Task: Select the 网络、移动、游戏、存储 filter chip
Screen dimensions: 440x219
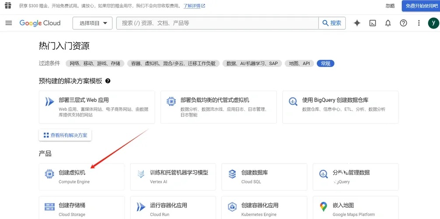Action: pos(95,64)
